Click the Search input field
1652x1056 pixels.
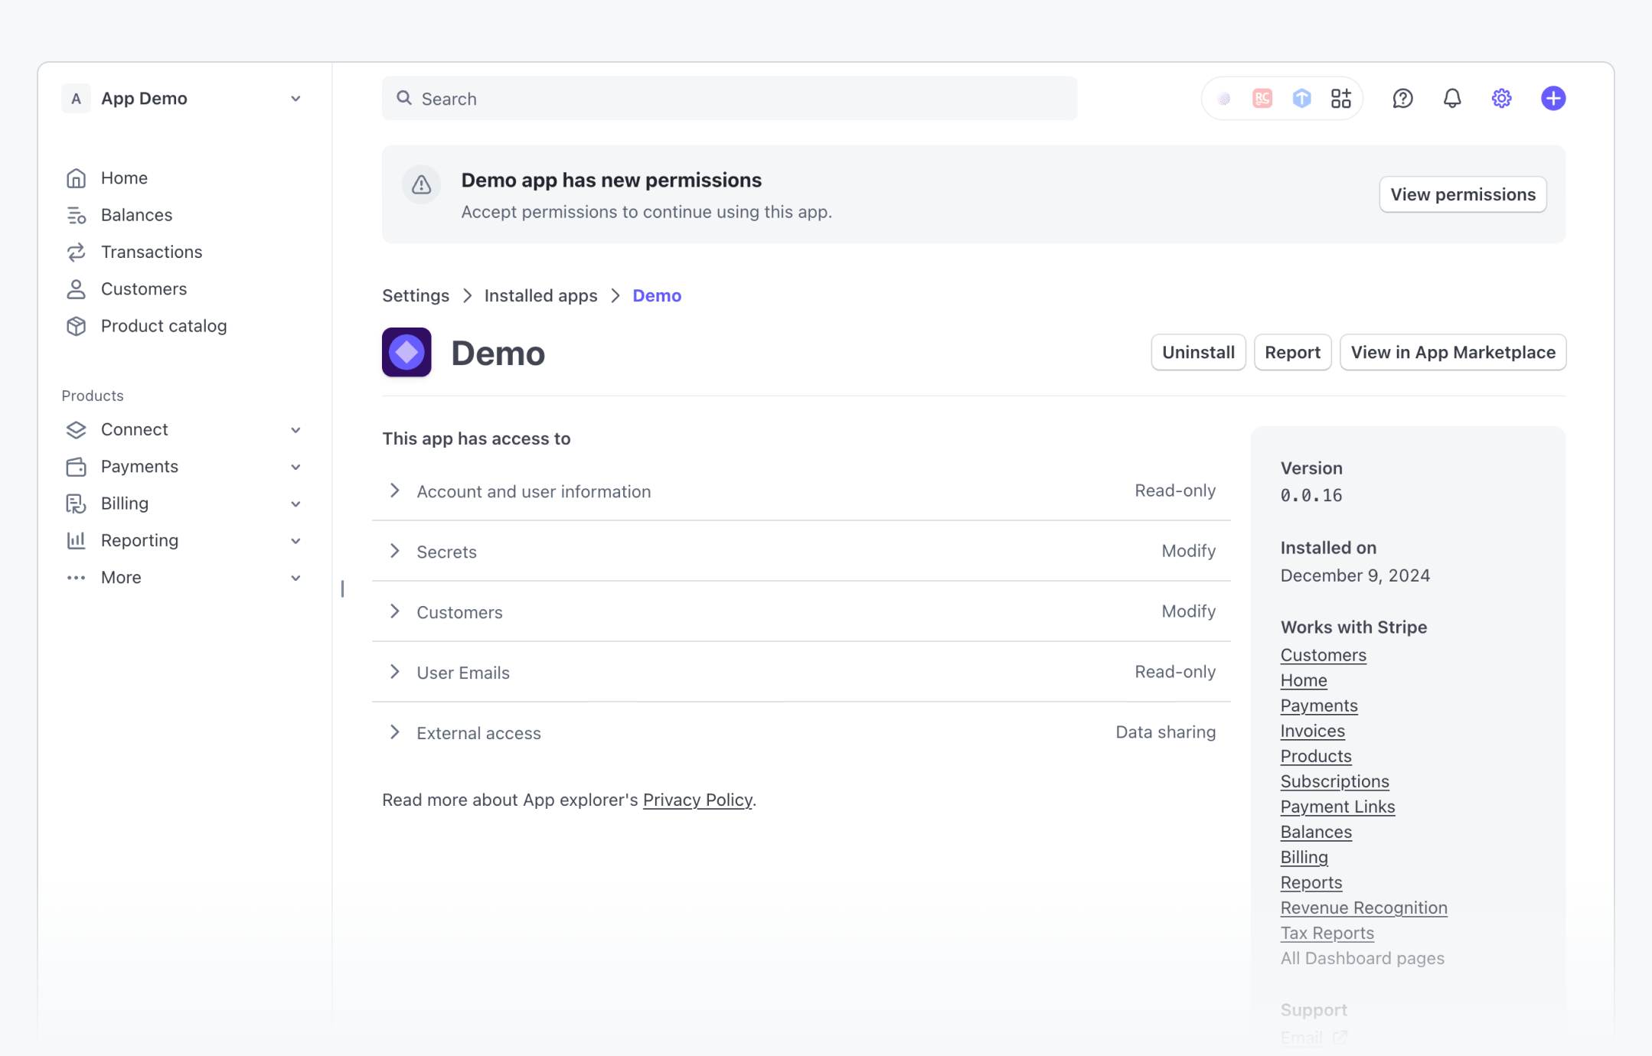coord(729,99)
